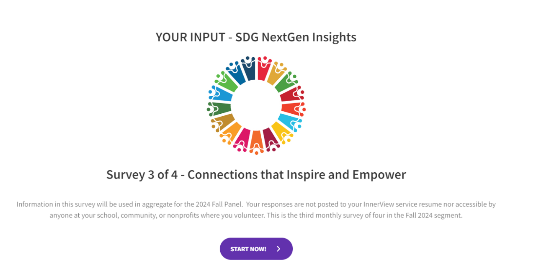Click the chevron arrow inside Start Now
Screen dimensions: 536x268
(x=278, y=249)
